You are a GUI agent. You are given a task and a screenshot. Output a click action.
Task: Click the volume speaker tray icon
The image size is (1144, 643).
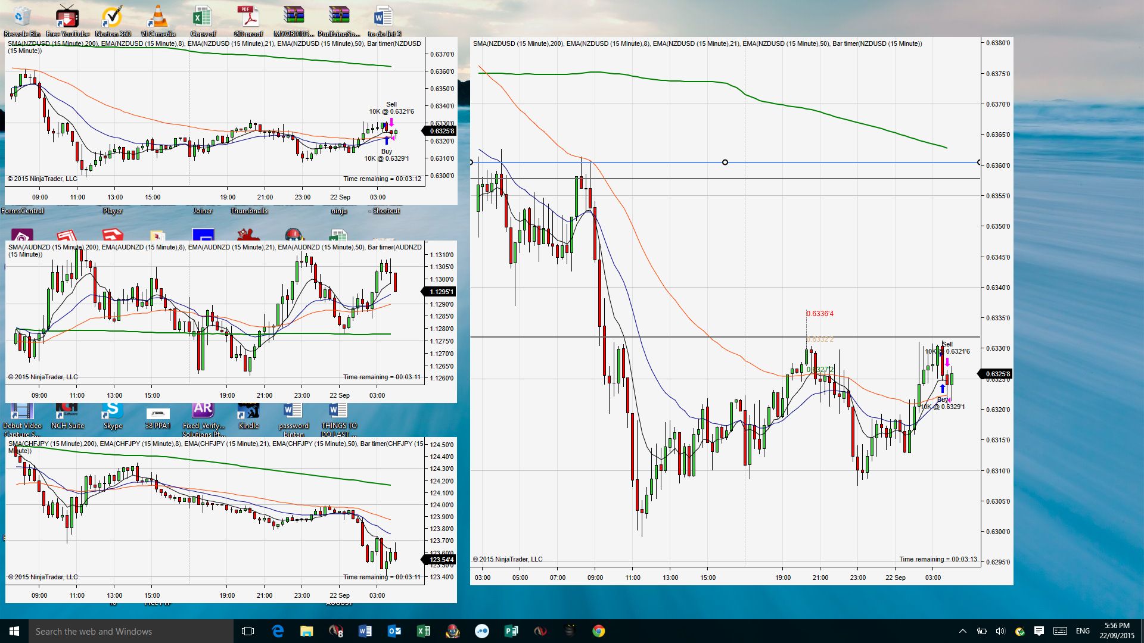point(1000,631)
